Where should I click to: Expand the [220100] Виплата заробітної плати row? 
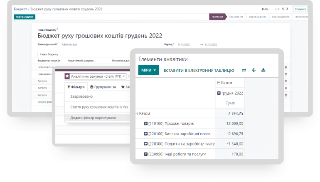146,134
